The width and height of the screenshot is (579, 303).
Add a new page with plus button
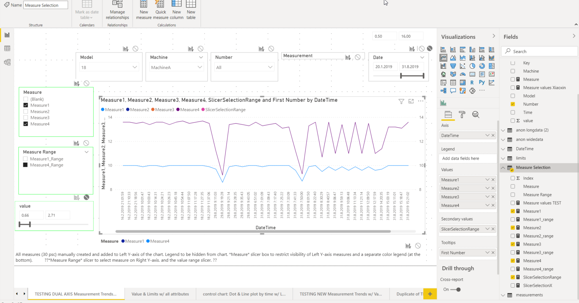point(430,294)
